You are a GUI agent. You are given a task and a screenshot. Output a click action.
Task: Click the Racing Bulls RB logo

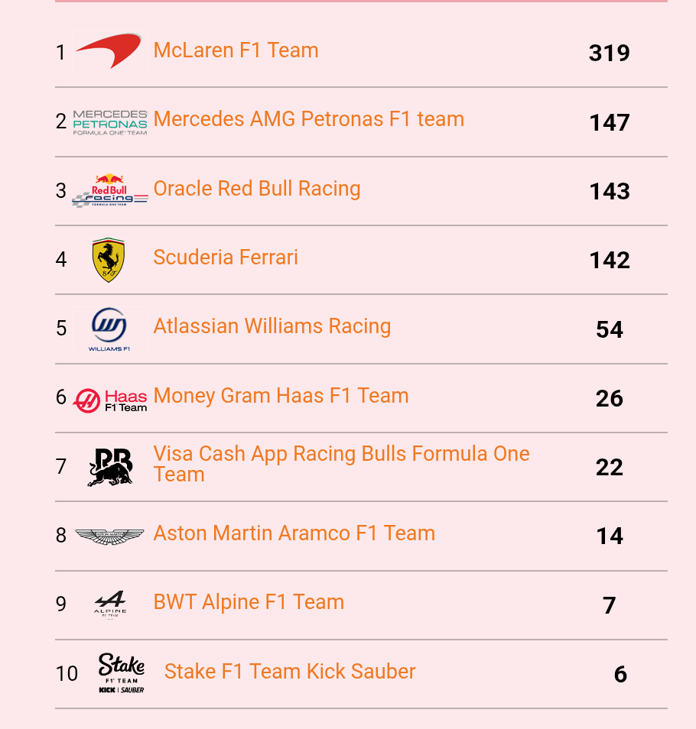click(x=110, y=467)
